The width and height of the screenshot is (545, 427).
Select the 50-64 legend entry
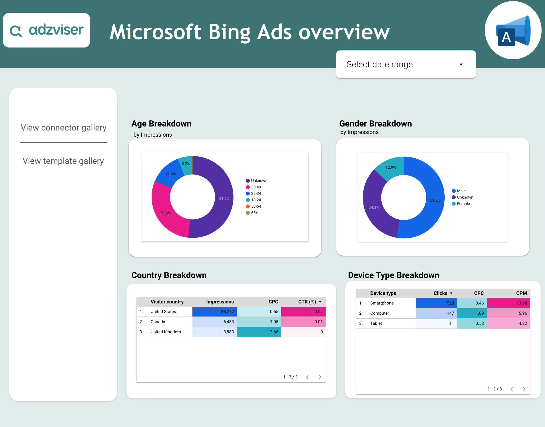[253, 206]
